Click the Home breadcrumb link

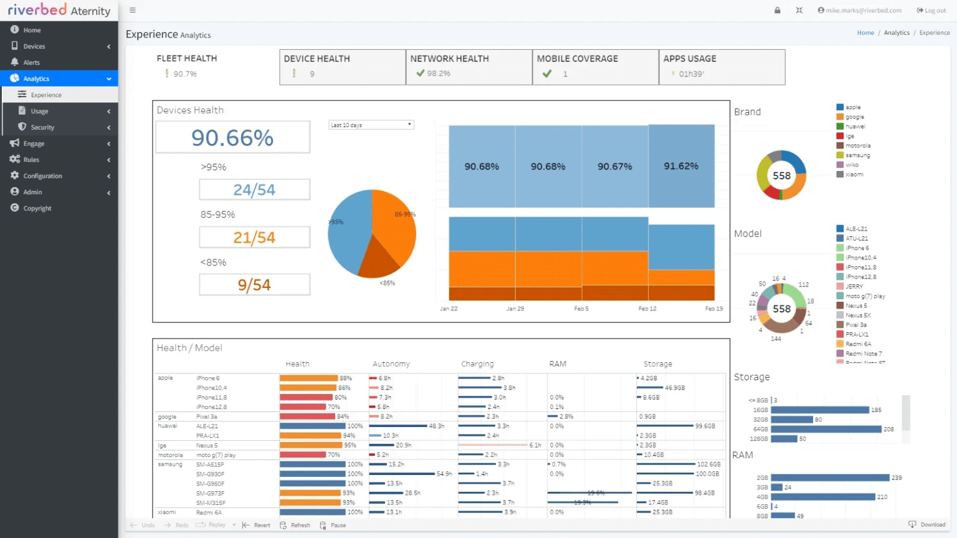[x=865, y=33]
